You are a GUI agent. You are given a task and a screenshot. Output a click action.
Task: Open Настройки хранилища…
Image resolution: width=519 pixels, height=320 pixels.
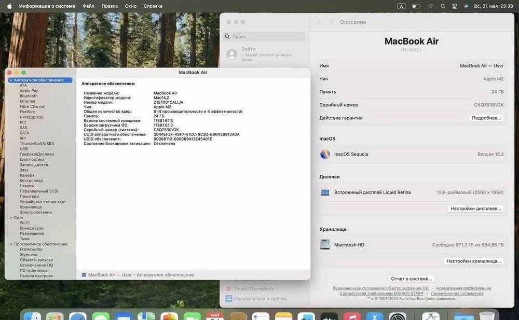pos(473,261)
